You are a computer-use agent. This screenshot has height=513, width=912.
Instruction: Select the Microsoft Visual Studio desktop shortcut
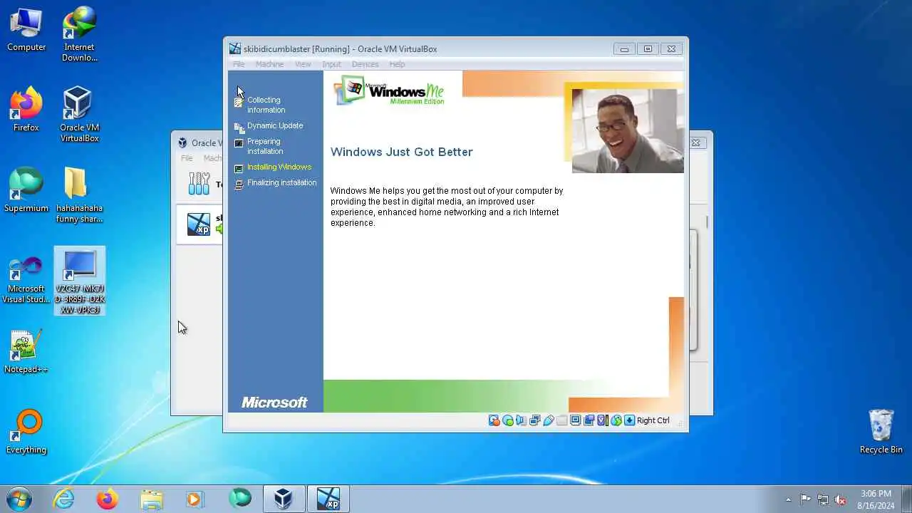[x=26, y=280]
